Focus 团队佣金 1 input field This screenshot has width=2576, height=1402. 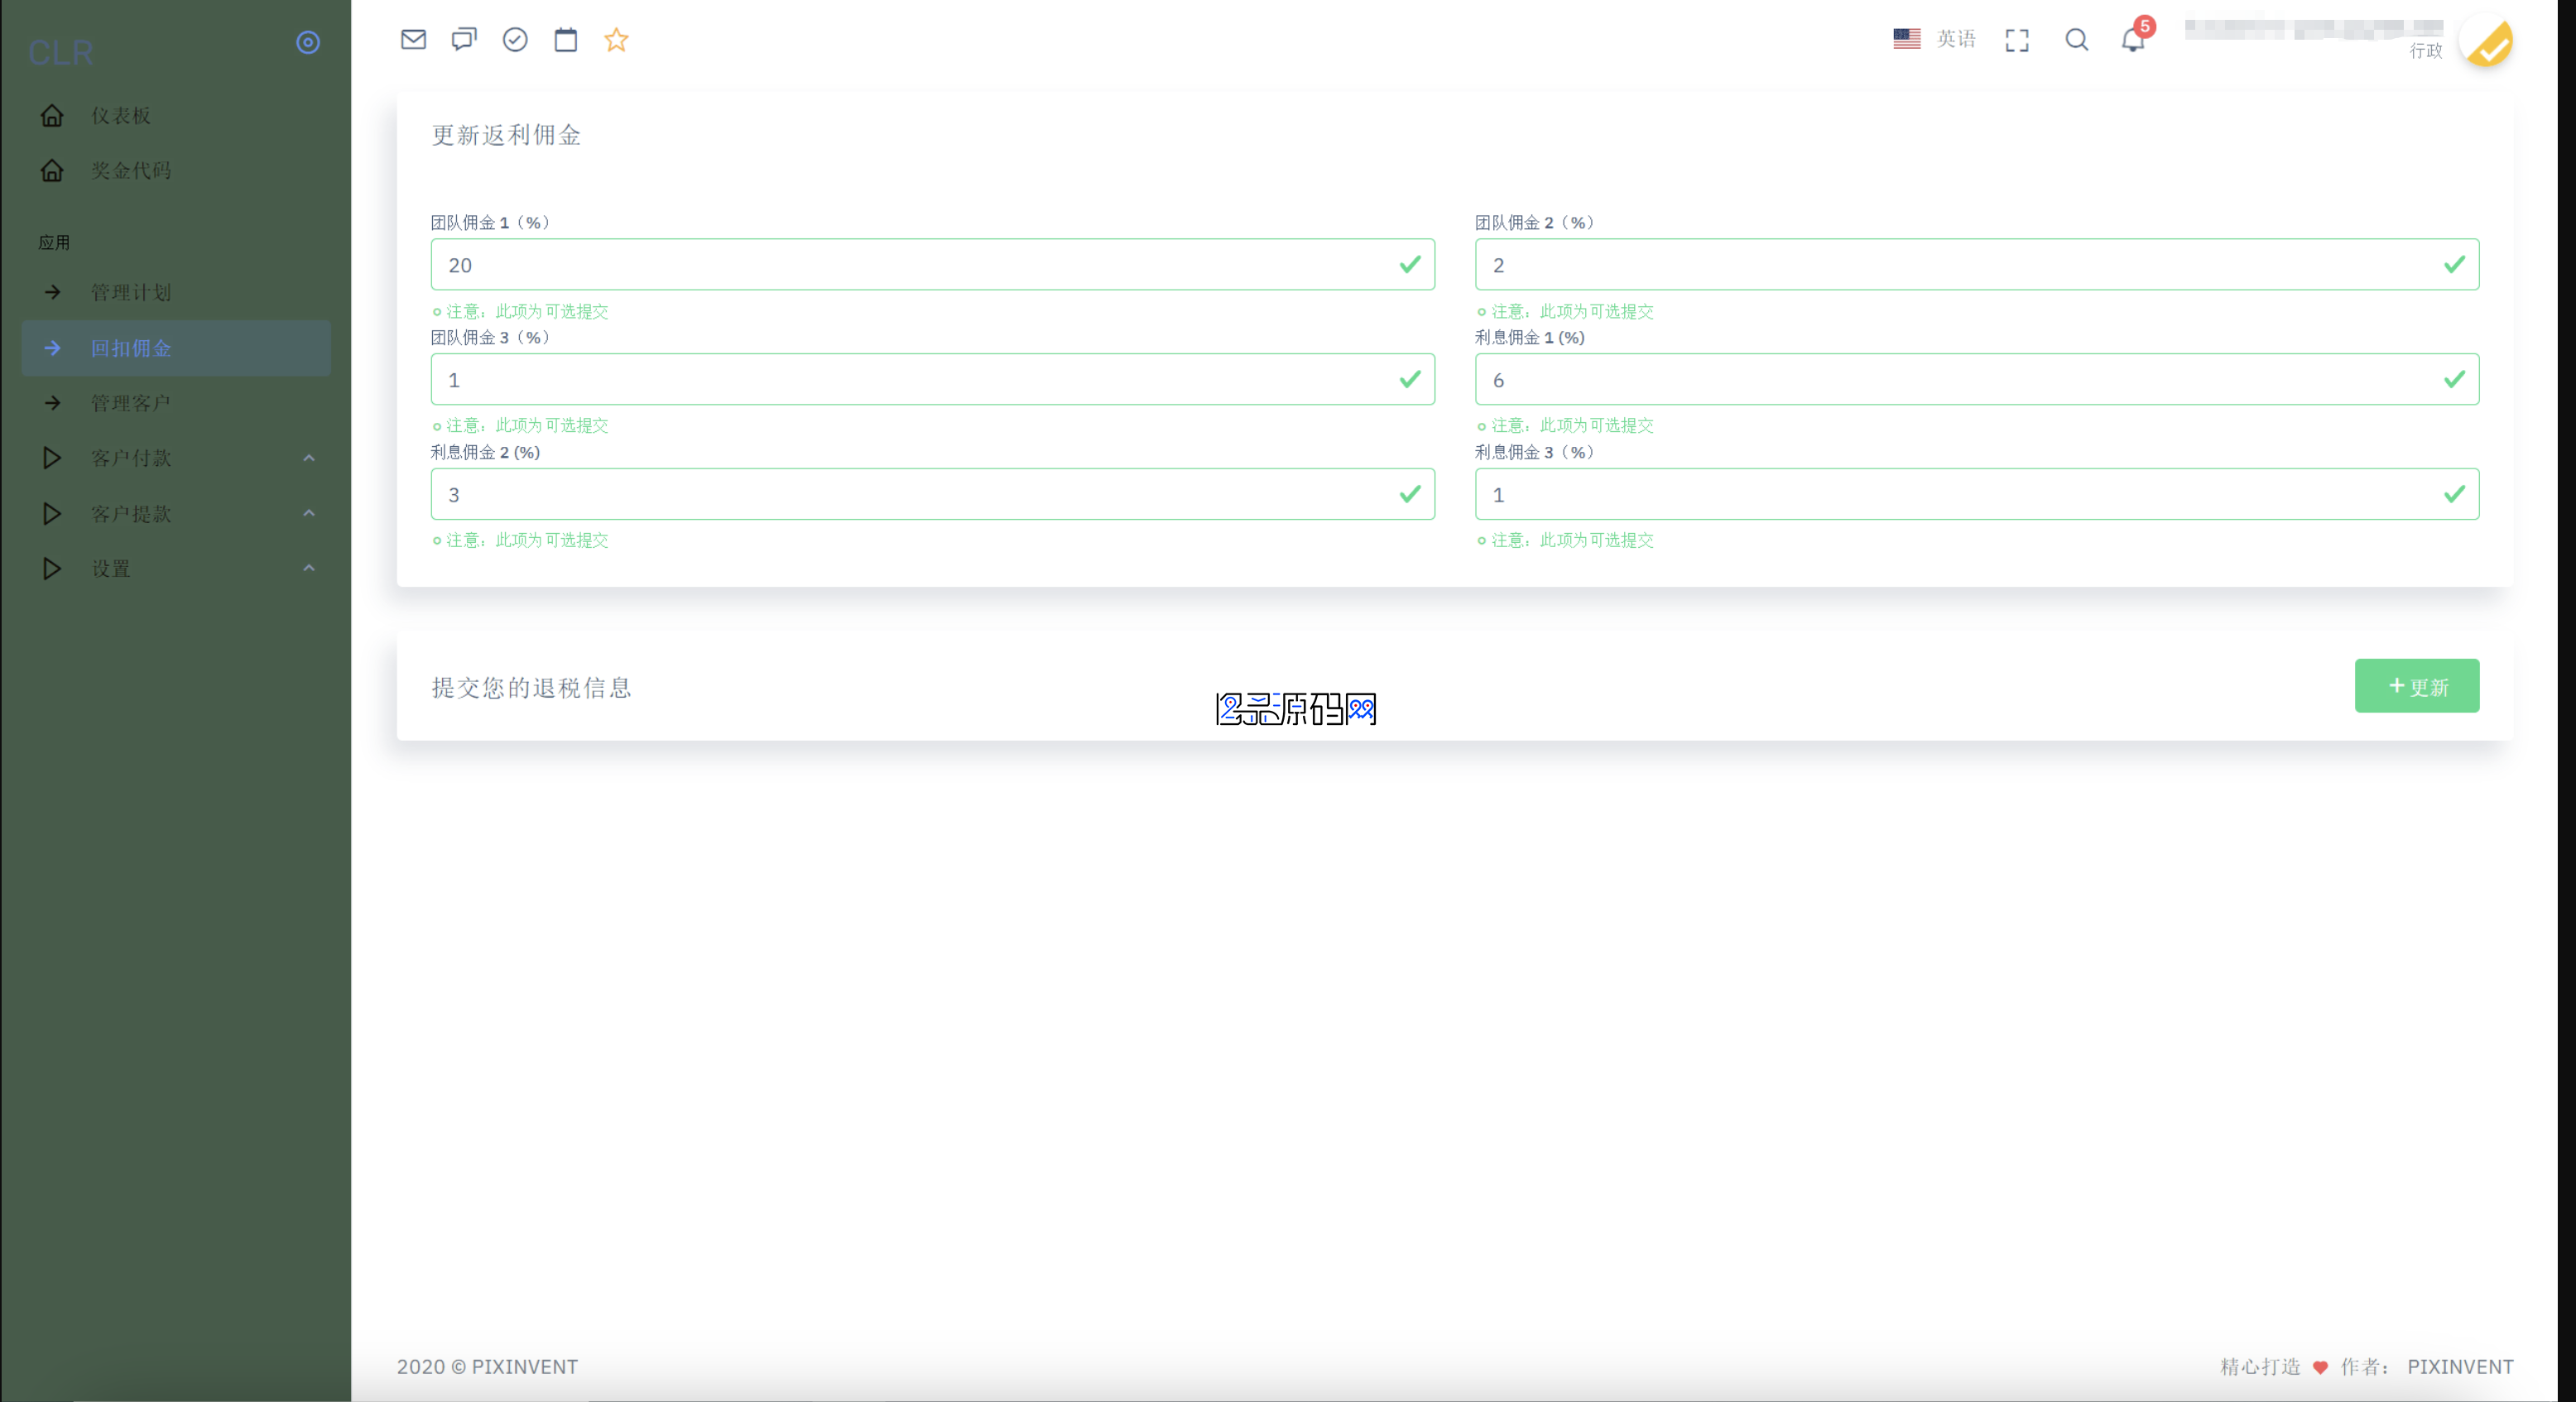(932, 265)
